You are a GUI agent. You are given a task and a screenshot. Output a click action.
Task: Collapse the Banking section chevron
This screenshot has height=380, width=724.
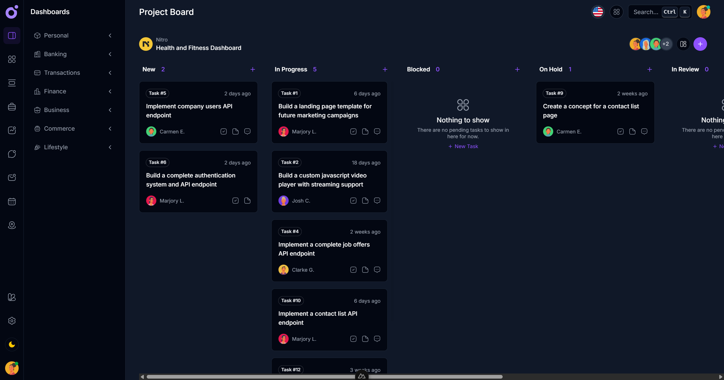coord(110,54)
